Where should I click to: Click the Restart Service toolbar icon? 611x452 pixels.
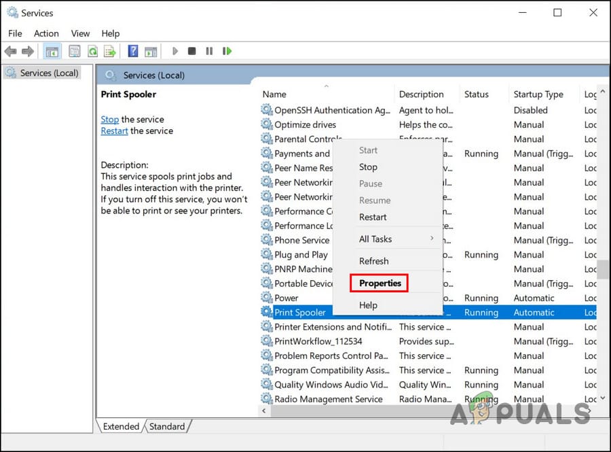(227, 51)
